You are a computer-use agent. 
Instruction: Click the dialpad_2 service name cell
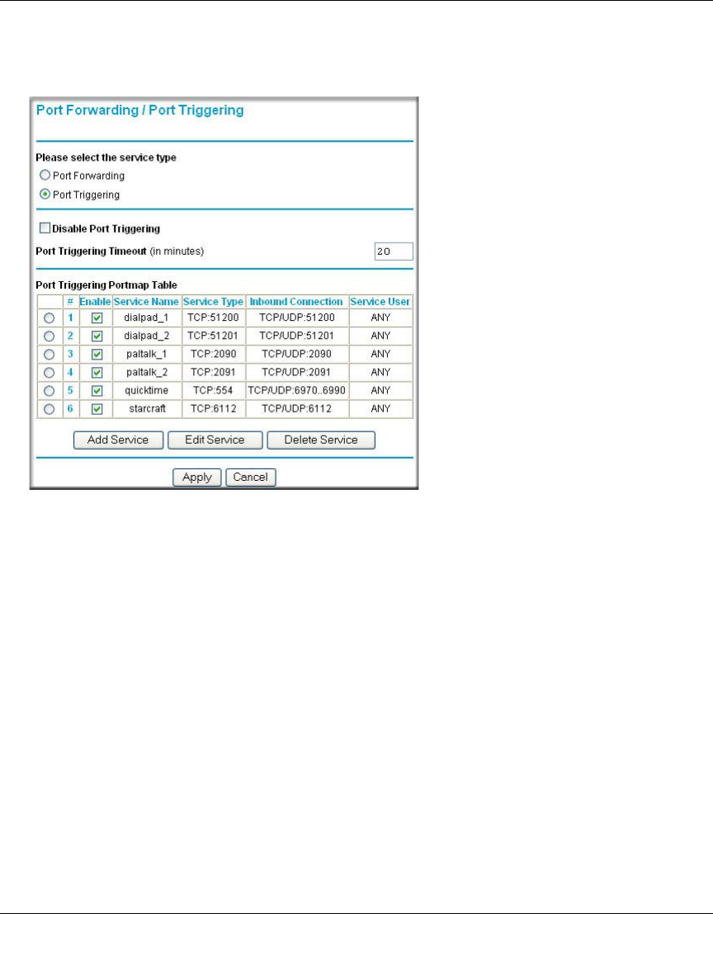click(147, 336)
